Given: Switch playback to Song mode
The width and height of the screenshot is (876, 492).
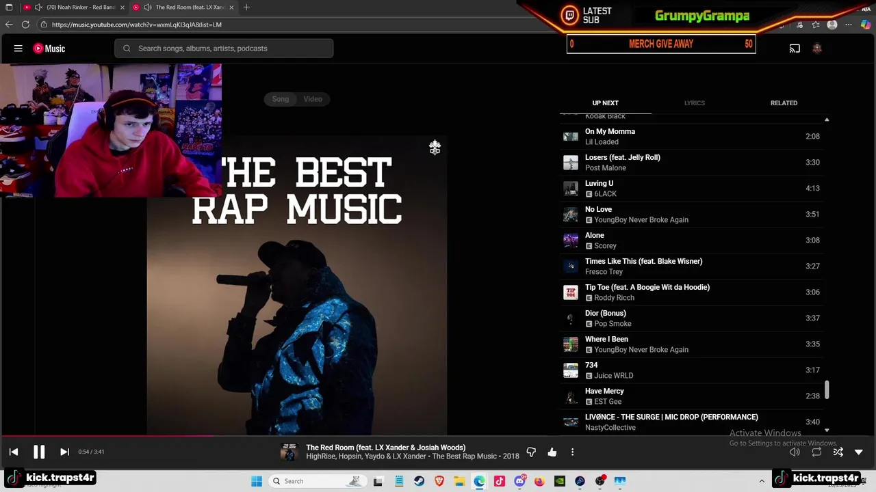Looking at the screenshot, I should click(x=281, y=99).
